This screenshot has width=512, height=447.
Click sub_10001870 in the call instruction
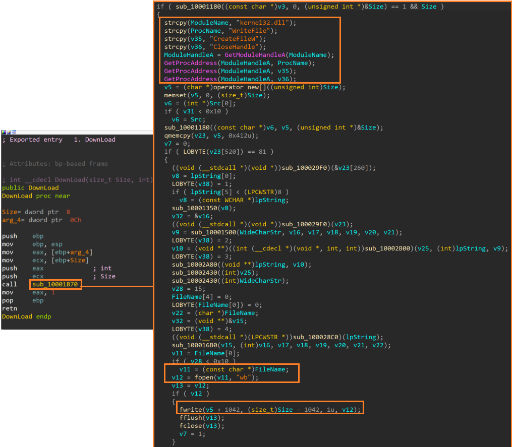click(x=55, y=284)
